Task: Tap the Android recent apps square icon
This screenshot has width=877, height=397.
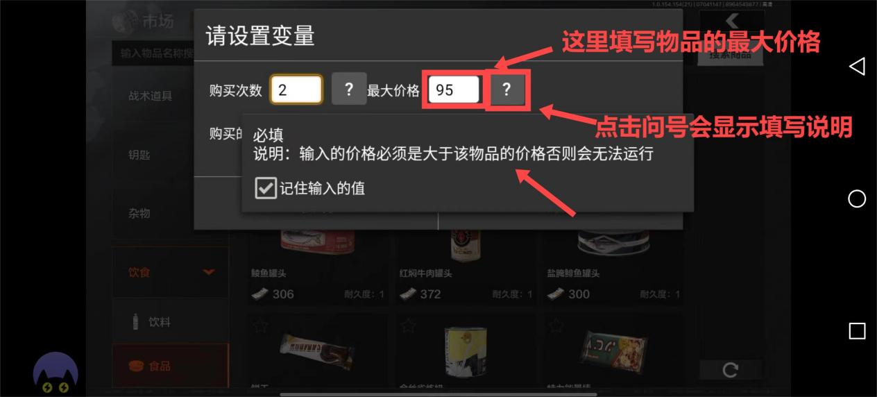Action: [857, 331]
